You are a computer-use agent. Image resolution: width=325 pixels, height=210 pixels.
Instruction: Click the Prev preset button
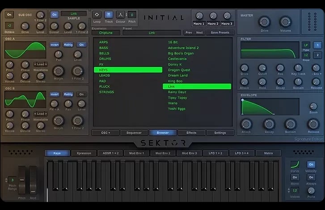[x=189, y=33]
